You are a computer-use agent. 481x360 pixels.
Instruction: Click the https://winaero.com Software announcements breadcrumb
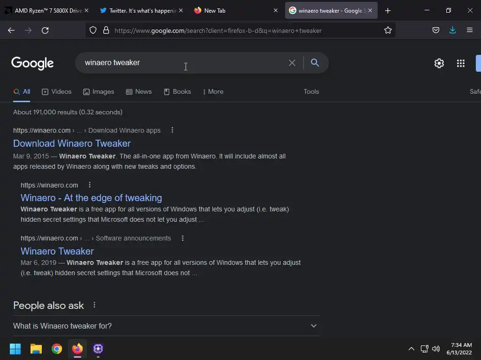96,238
